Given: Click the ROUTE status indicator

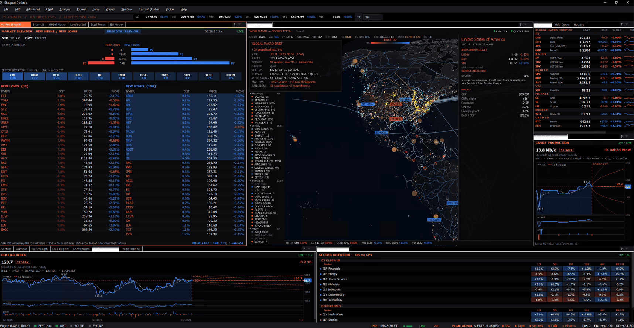Looking at the screenshot, I should [x=77, y=326].
